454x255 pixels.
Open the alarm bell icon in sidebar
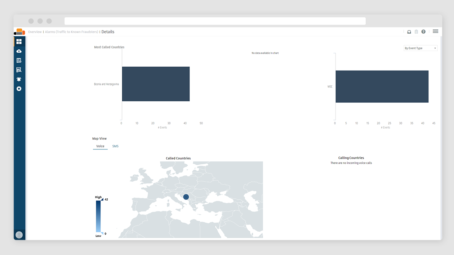pyautogui.click(x=19, y=79)
